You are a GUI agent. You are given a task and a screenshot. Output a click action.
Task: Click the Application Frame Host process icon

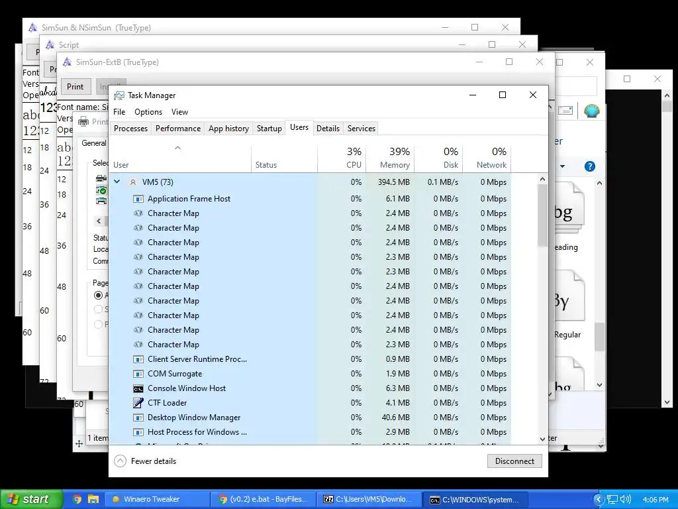138,199
